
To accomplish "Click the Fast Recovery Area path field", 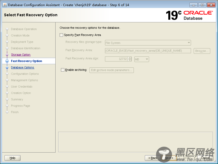I will pos(148,51).
